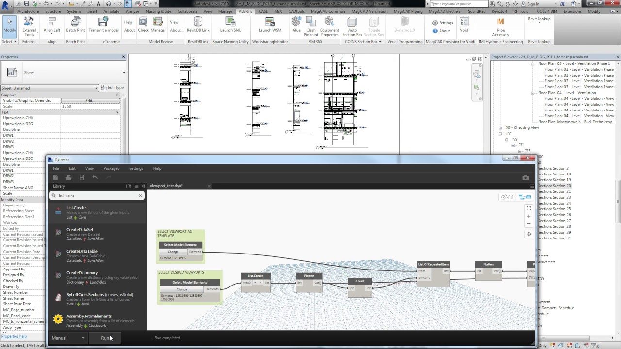This screenshot has height=349, width=621.
Task: Collapse Floor Plan: 04 - Level - Ventilation node
Action: (x=533, y=93)
